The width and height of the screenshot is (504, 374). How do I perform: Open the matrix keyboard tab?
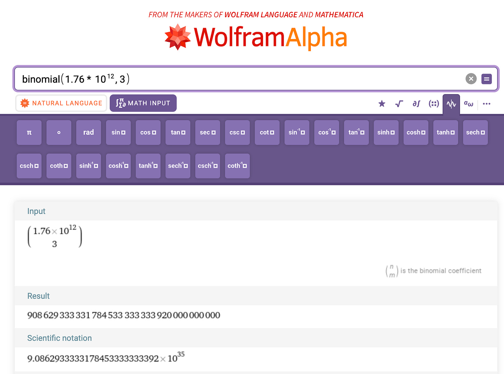(x=434, y=104)
